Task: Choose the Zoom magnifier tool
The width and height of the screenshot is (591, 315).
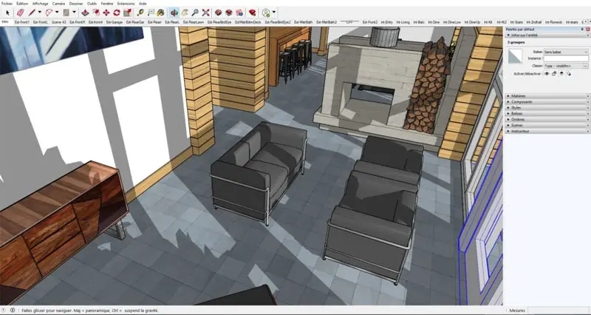Action: pos(195,13)
